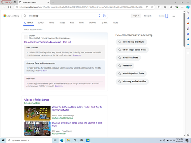
Task: Open Task View on the taskbar
Action: 55,140
